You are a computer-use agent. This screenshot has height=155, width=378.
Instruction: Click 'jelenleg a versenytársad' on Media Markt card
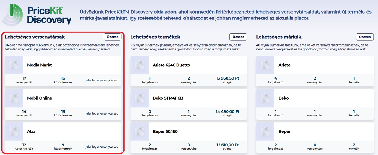pyautogui.click(x=102, y=80)
